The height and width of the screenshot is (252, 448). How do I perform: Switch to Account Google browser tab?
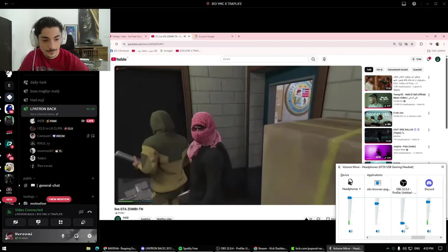click(213, 36)
